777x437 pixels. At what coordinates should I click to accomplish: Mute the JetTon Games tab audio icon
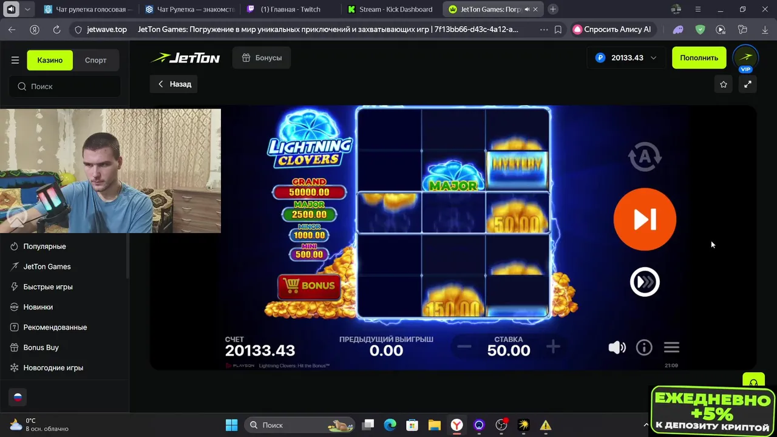point(526,9)
